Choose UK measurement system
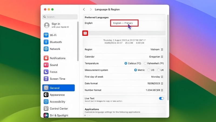Screen dimensions: 216x122 (x=158, y=70)
